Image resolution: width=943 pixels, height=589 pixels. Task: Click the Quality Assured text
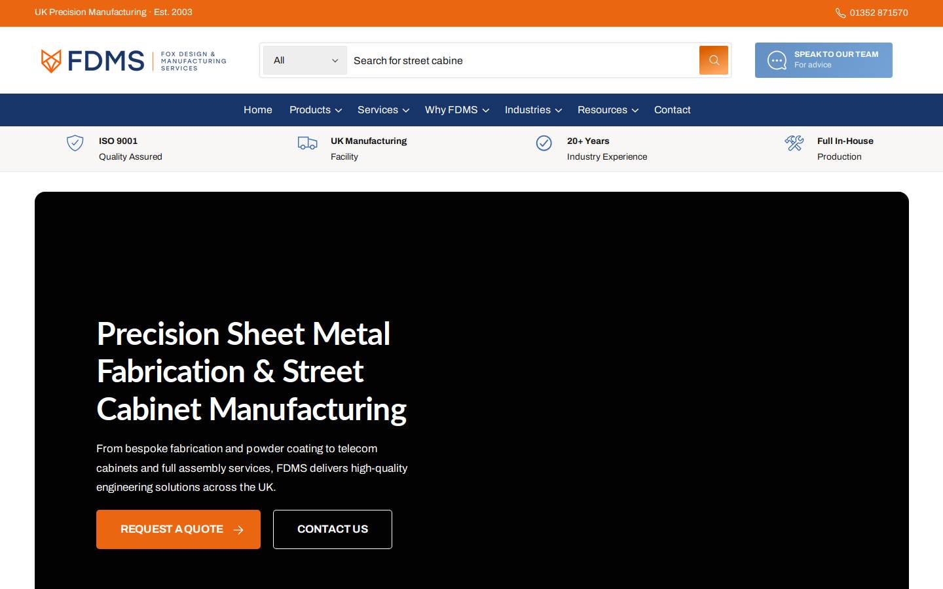(x=130, y=157)
